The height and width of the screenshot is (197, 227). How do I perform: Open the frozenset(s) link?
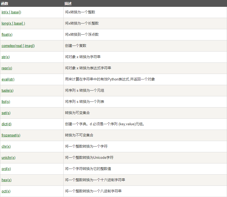coord(11,135)
